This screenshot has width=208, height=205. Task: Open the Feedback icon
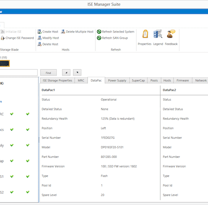point(171,34)
